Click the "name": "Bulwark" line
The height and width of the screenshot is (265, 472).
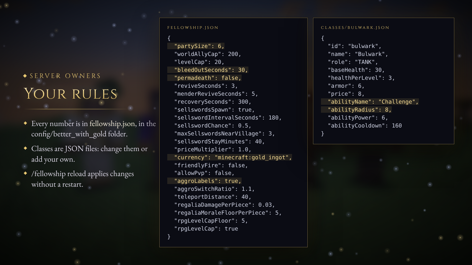[x=358, y=54]
